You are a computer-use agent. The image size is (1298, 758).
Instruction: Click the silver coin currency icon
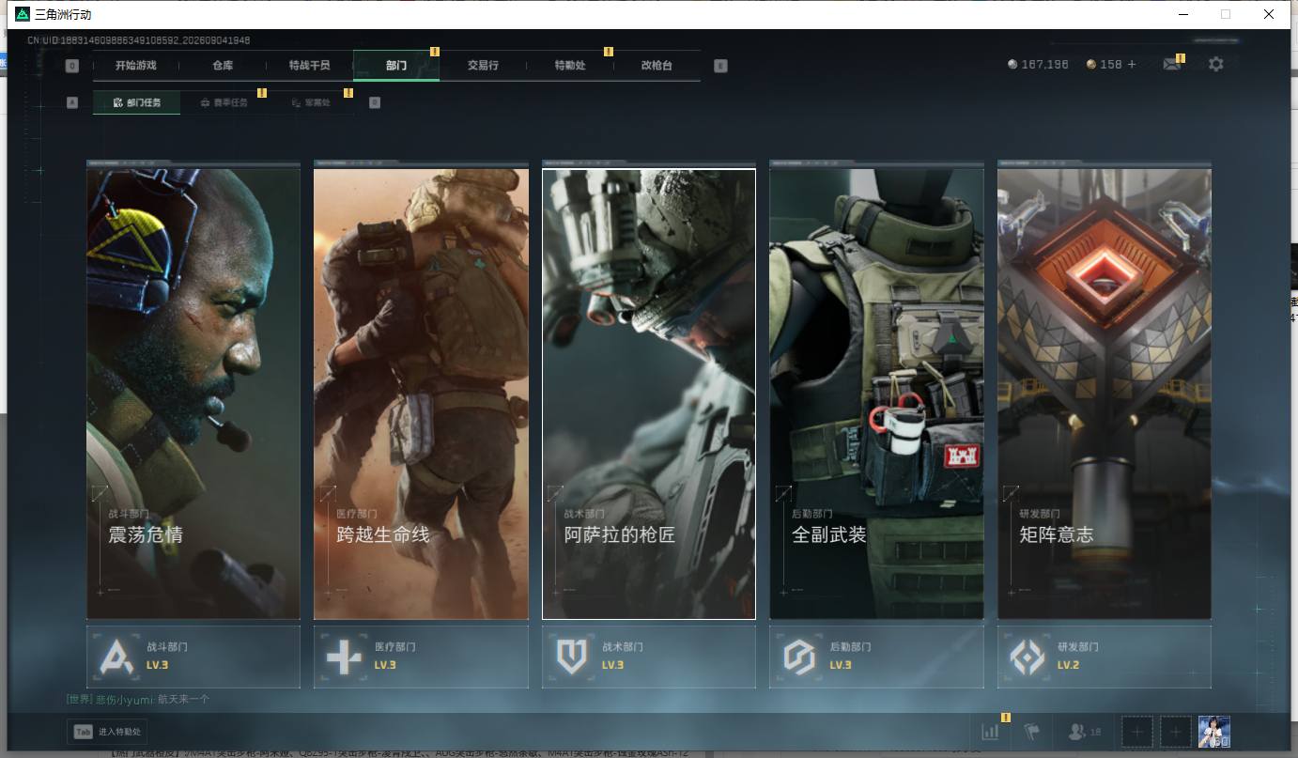(1012, 65)
